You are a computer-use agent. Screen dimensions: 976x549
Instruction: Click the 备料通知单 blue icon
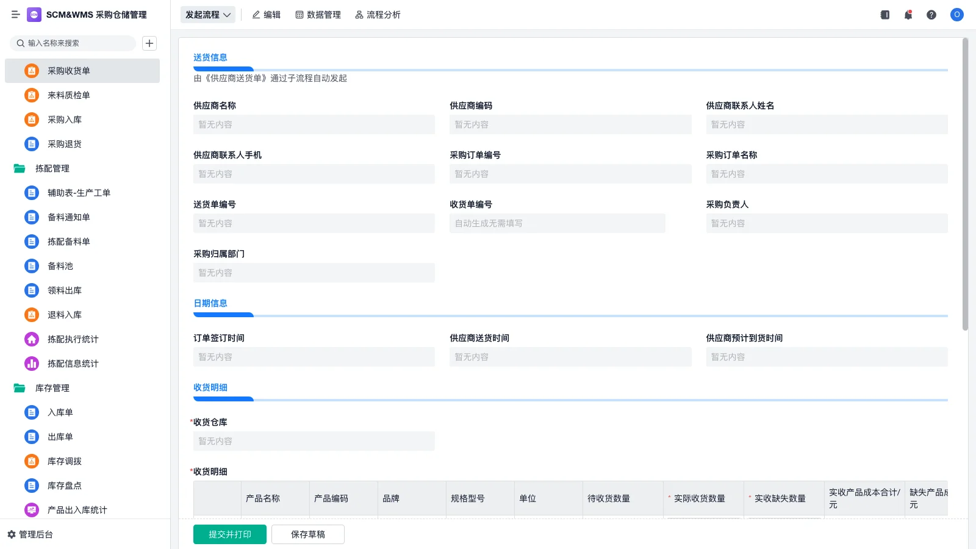(x=32, y=217)
